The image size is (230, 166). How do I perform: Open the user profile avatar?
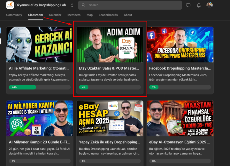(210, 5)
